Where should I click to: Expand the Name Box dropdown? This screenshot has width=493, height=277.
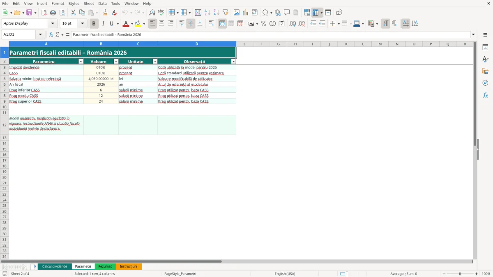40,34
